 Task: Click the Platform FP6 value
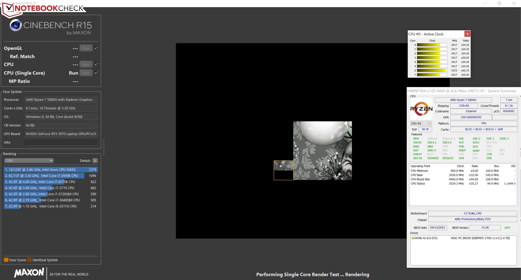[x=484, y=124]
